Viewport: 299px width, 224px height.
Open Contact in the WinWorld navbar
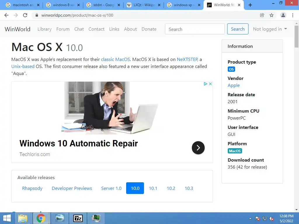[x=96, y=29]
